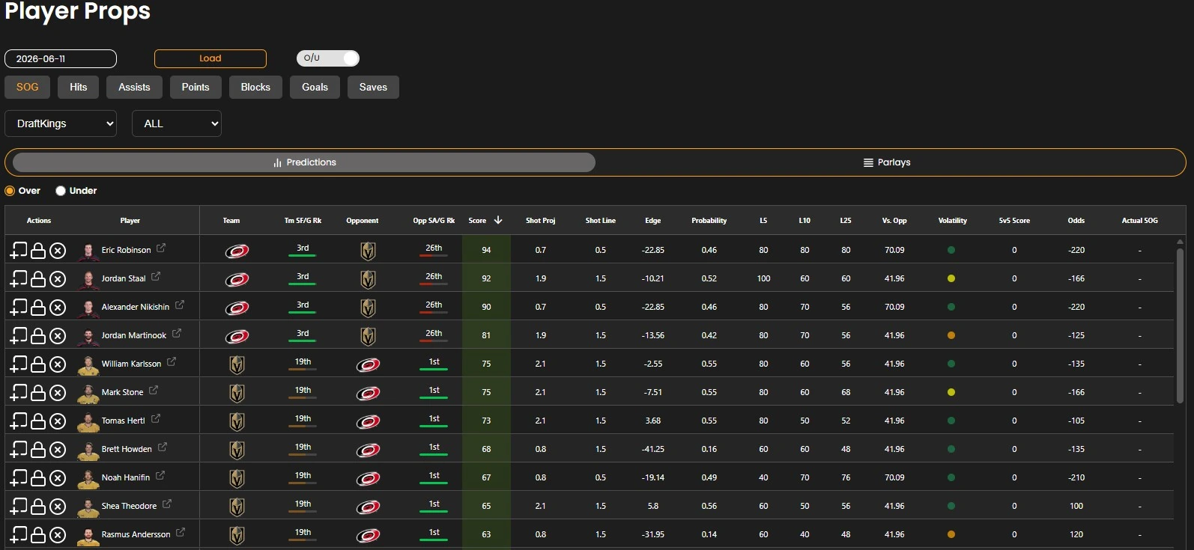
Task: Sort by Score column arrow
Action: pos(498,220)
